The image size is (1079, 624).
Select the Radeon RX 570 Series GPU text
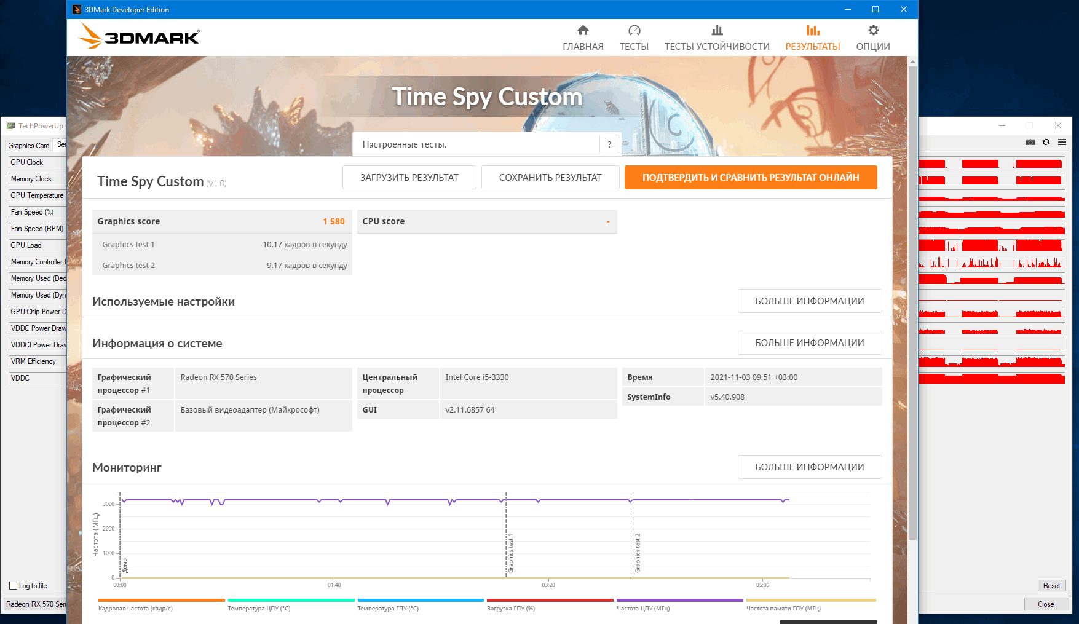219,377
